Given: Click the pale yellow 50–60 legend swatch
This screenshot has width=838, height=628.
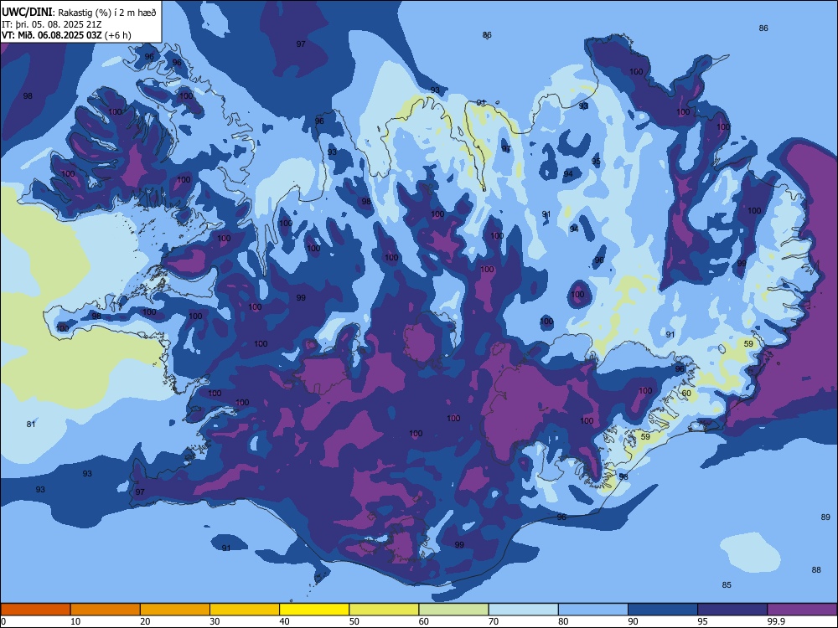Looking at the screenshot, I should point(384,610).
